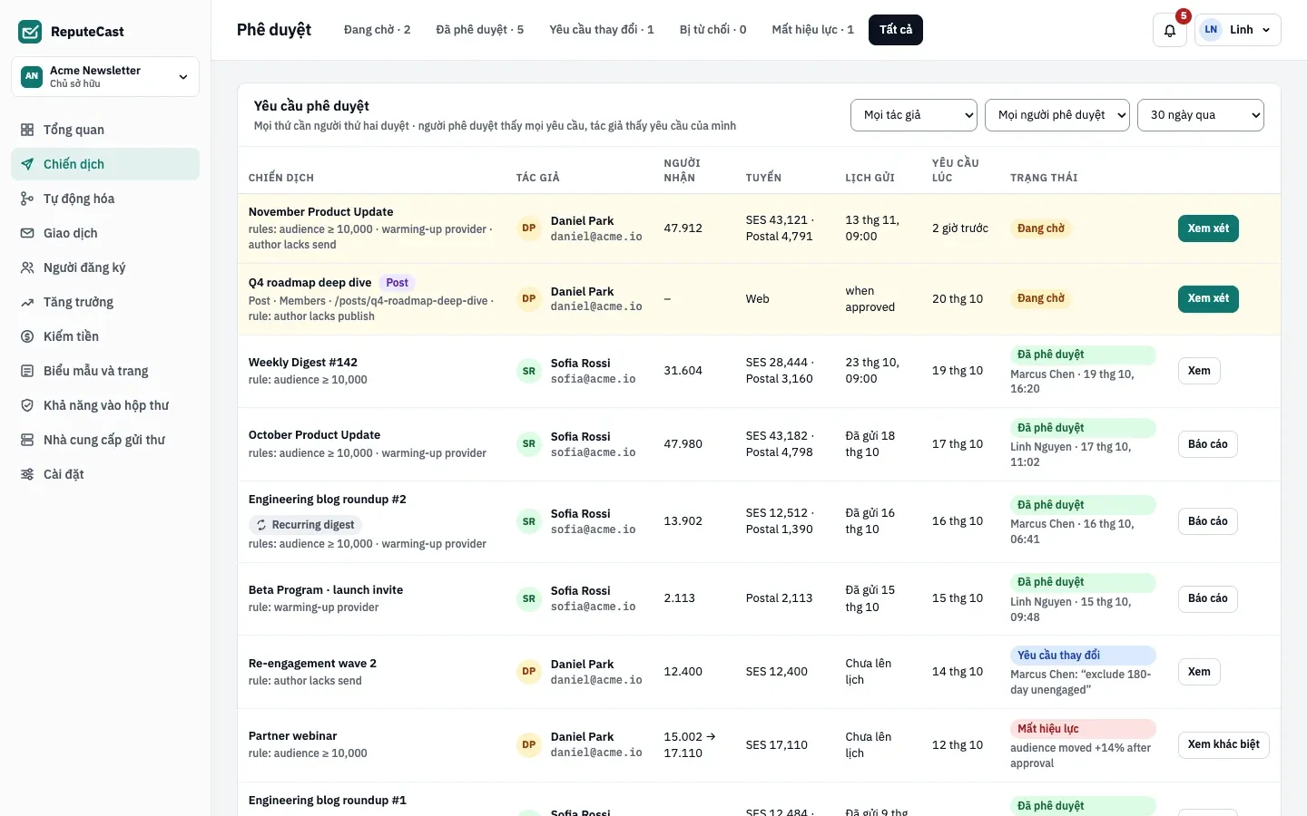Click Xem khác biệt for Partner webinar

(1223, 744)
